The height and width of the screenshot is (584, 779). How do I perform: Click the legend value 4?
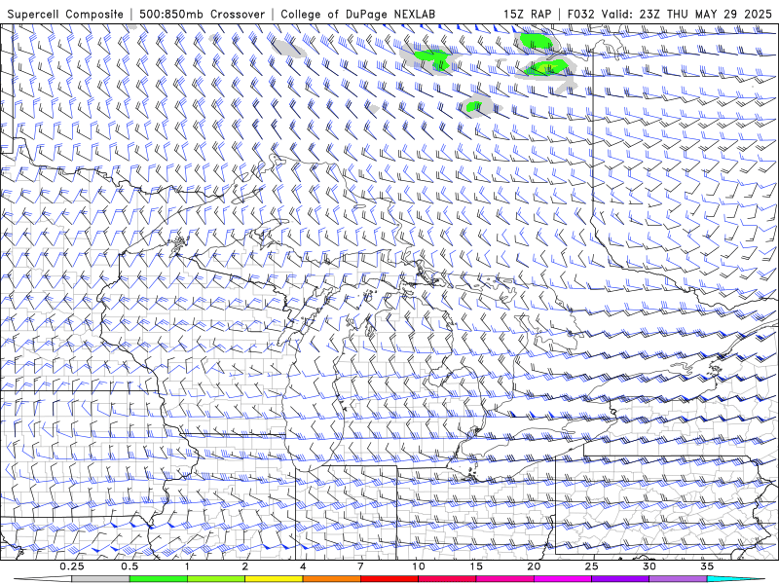[303, 566]
